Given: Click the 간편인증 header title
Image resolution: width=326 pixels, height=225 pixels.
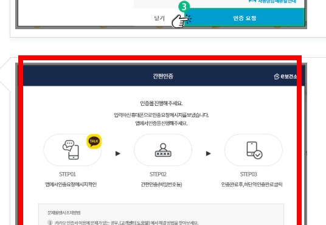Looking at the screenshot, I should coord(163,76).
